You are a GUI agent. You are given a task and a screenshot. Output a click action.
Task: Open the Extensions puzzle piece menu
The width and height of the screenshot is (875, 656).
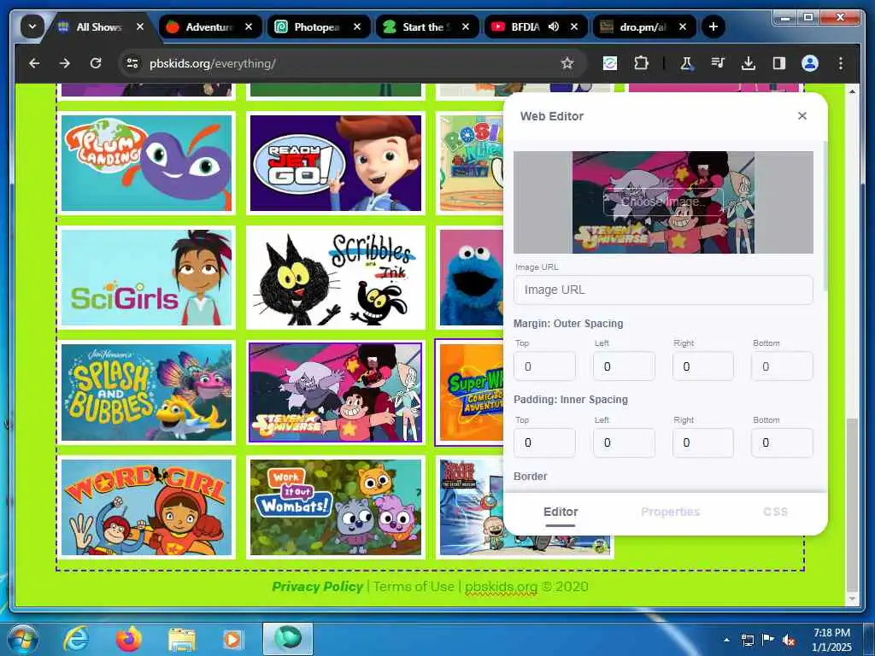[641, 63]
